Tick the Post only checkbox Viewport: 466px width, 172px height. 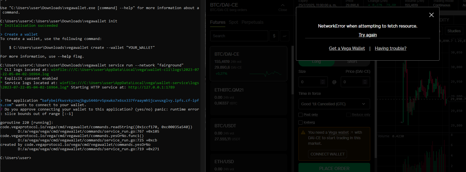[x=301, y=115]
